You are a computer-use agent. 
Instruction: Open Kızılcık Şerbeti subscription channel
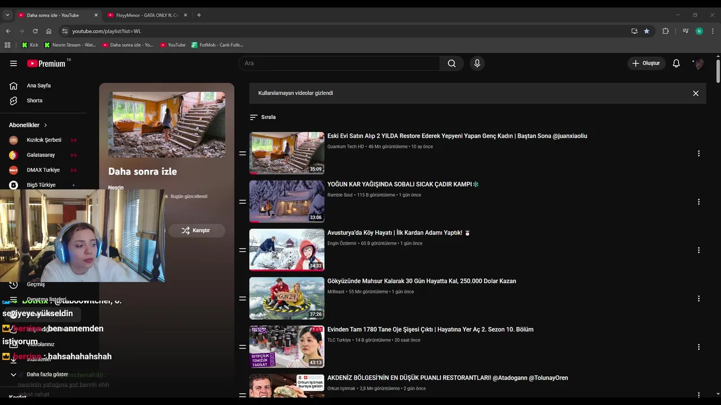click(43, 140)
